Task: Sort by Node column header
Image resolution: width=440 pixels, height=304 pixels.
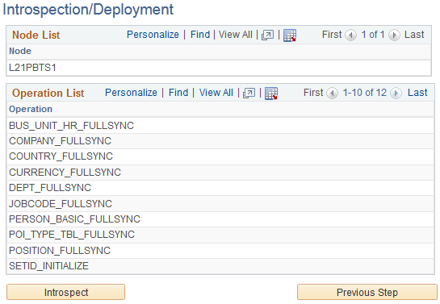Action: pyautogui.click(x=20, y=51)
